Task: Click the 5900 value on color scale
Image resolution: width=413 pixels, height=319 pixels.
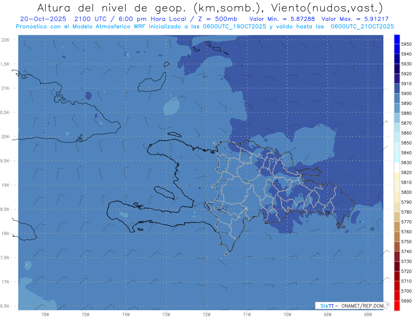Action: pyautogui.click(x=406, y=94)
